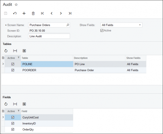Go to the next record
Screen dimensions: 163x134
(61, 13)
